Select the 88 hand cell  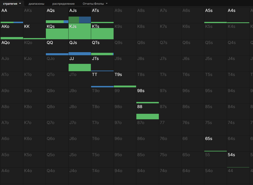[147, 111]
